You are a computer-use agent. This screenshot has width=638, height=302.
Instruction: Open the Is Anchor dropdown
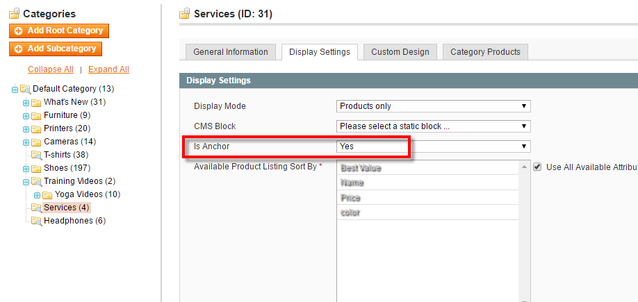click(433, 146)
